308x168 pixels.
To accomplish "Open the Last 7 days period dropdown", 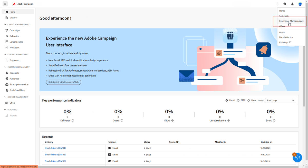I will 280,101.
